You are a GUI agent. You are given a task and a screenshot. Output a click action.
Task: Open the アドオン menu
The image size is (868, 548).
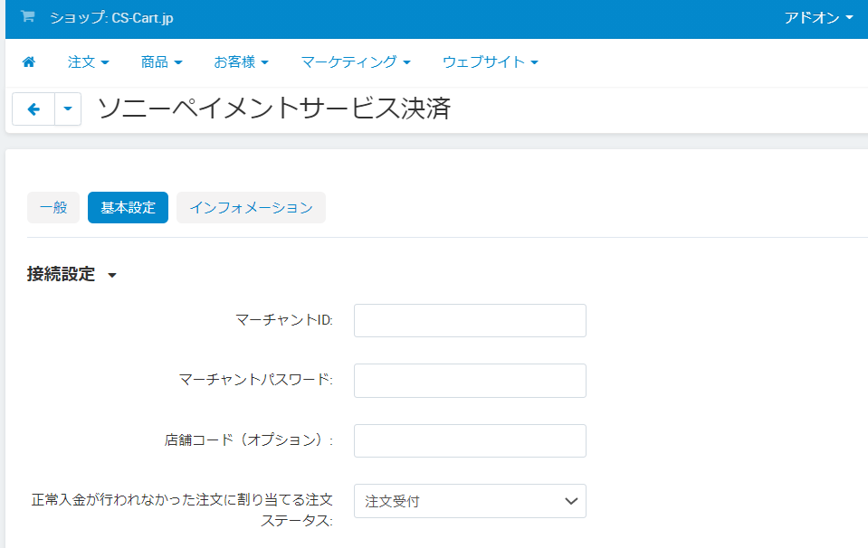(818, 18)
